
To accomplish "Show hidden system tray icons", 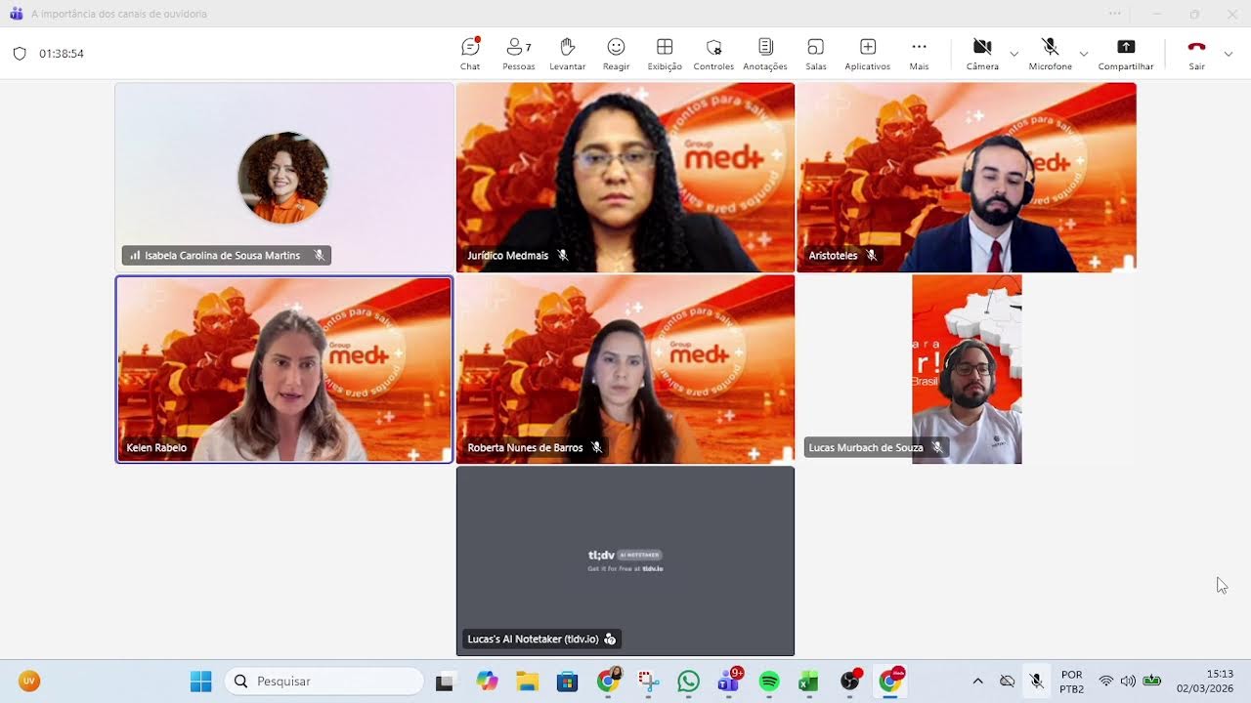I will [977, 682].
